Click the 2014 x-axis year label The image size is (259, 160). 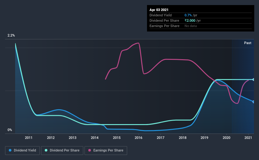click(x=95, y=138)
